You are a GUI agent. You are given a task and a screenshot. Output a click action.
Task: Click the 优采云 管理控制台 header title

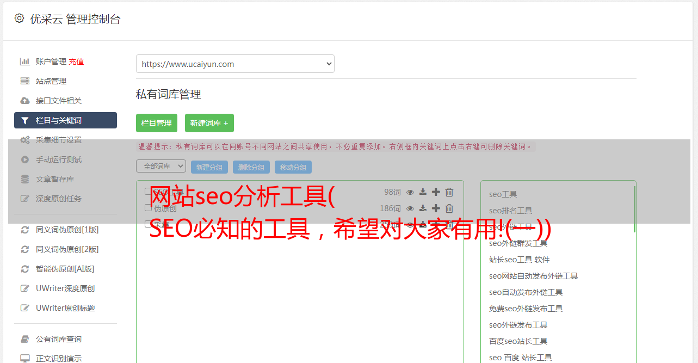75,19
